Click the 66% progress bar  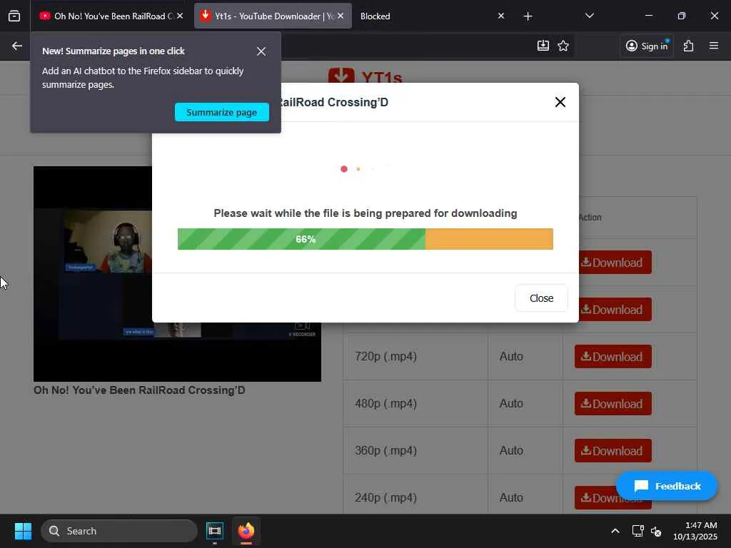pyautogui.click(x=365, y=239)
